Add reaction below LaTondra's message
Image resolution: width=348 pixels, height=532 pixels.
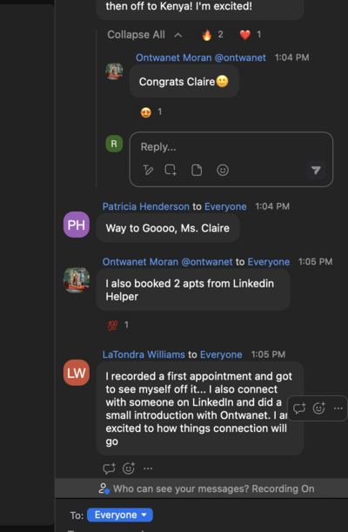(129, 468)
